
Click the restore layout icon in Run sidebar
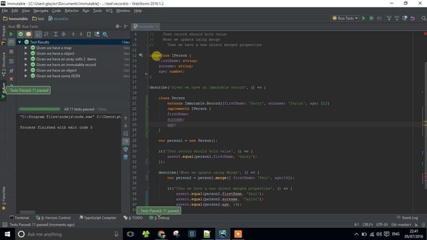point(11,61)
